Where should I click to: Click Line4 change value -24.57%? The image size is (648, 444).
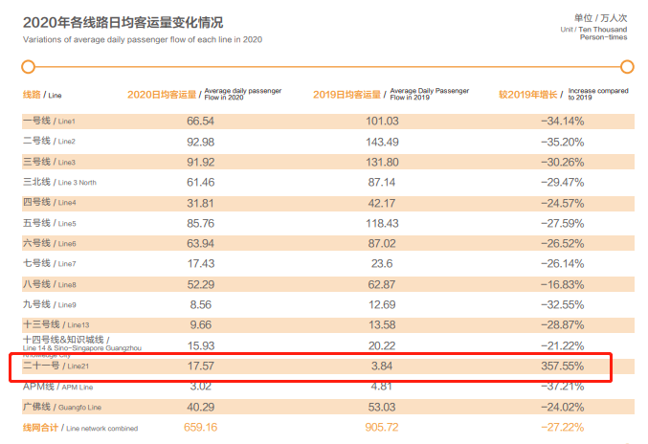[563, 203]
